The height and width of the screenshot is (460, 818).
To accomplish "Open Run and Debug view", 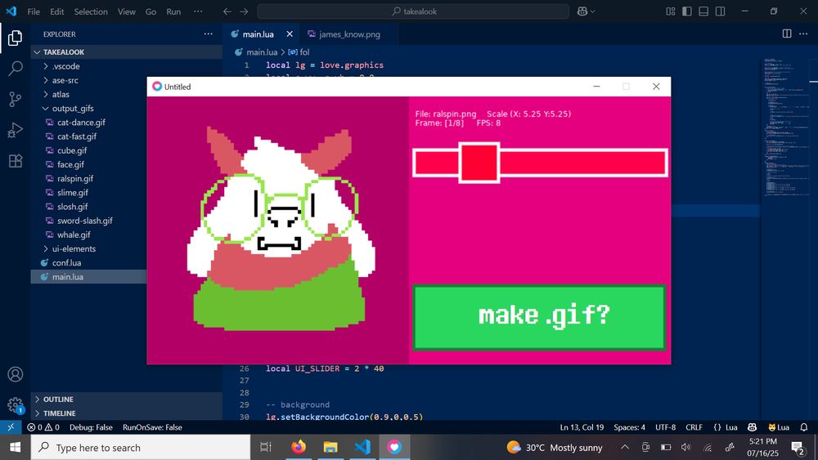I will pyautogui.click(x=15, y=130).
